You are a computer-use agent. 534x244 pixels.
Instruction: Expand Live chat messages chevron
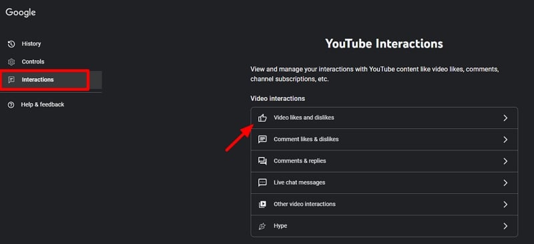(x=505, y=183)
